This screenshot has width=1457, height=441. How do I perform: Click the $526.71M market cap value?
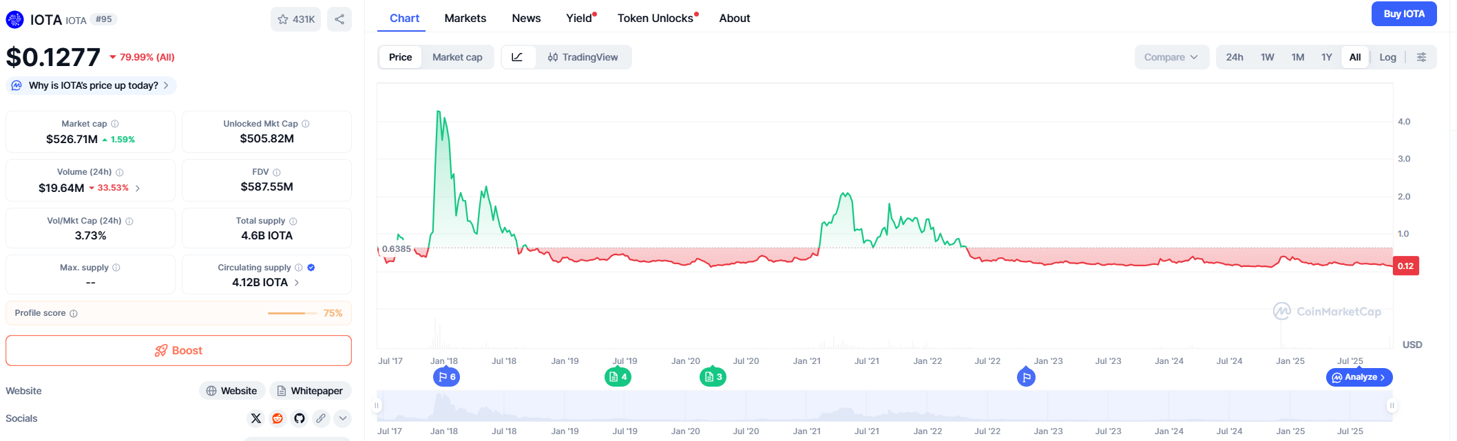[72, 139]
